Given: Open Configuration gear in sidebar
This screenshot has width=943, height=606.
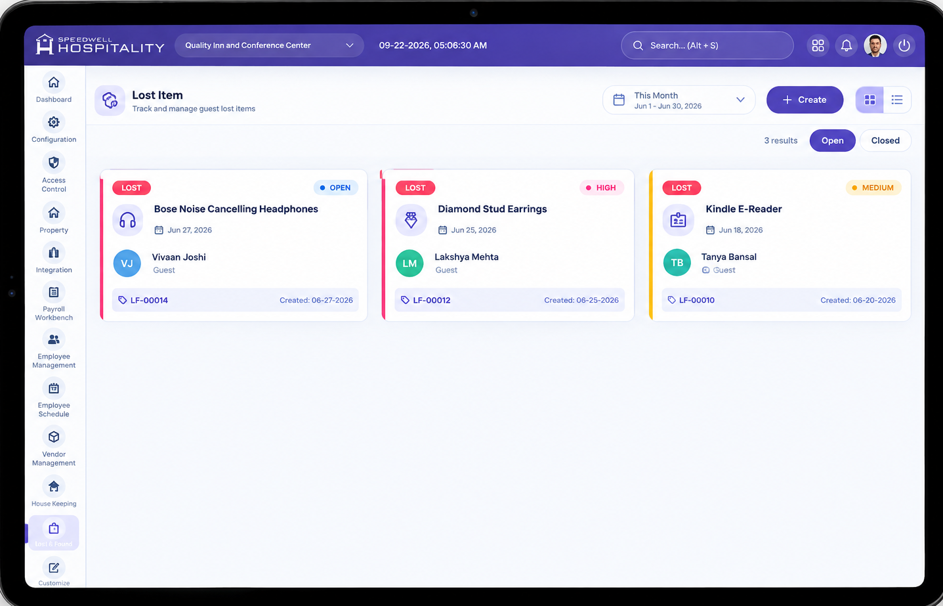Looking at the screenshot, I should coord(54,123).
